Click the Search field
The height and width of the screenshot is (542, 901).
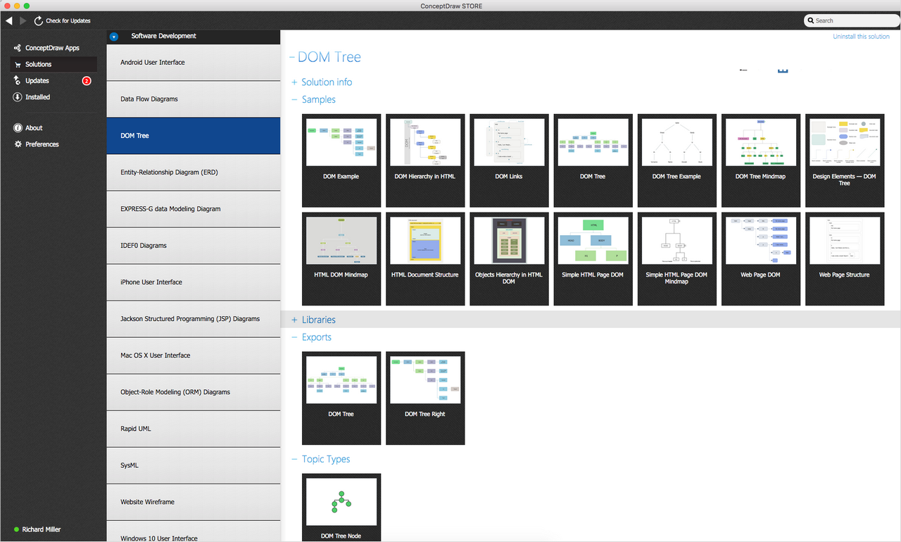coord(852,21)
